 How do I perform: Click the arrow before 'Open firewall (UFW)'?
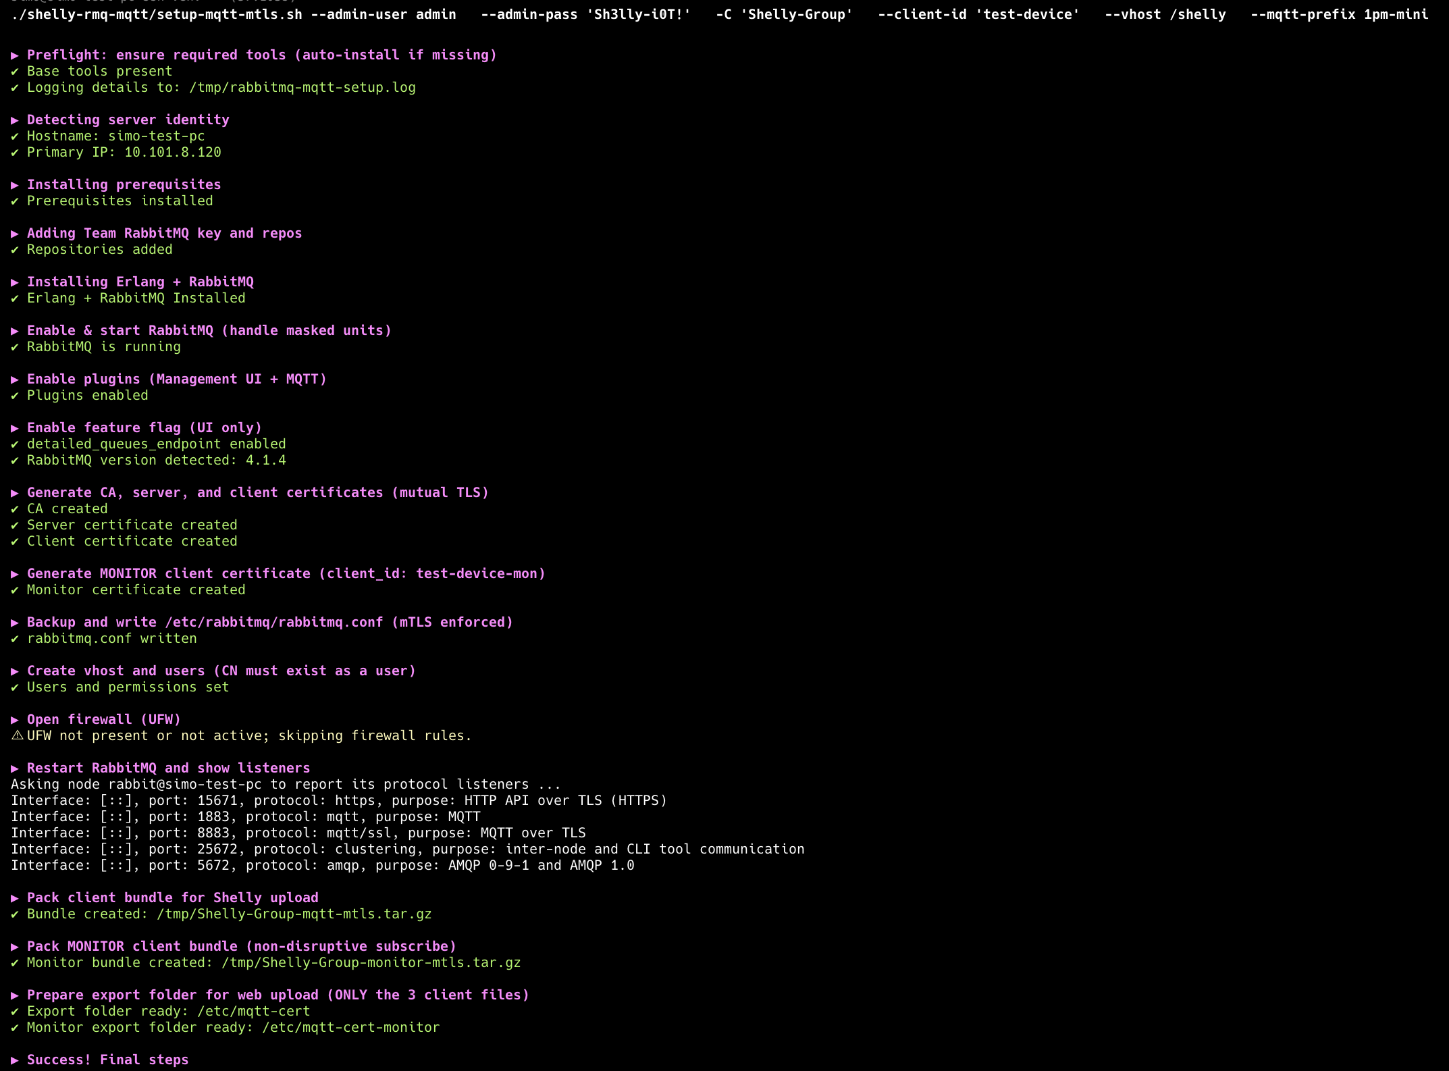click(x=15, y=720)
